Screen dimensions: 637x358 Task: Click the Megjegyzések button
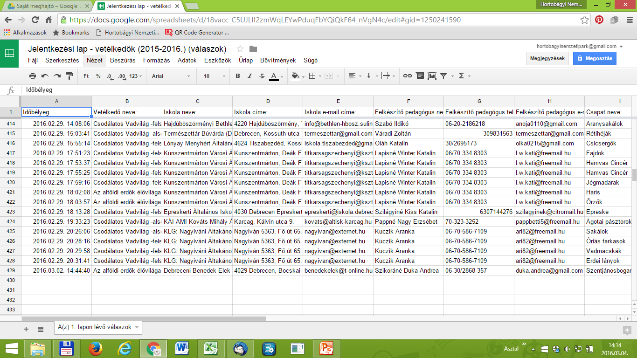(547, 59)
